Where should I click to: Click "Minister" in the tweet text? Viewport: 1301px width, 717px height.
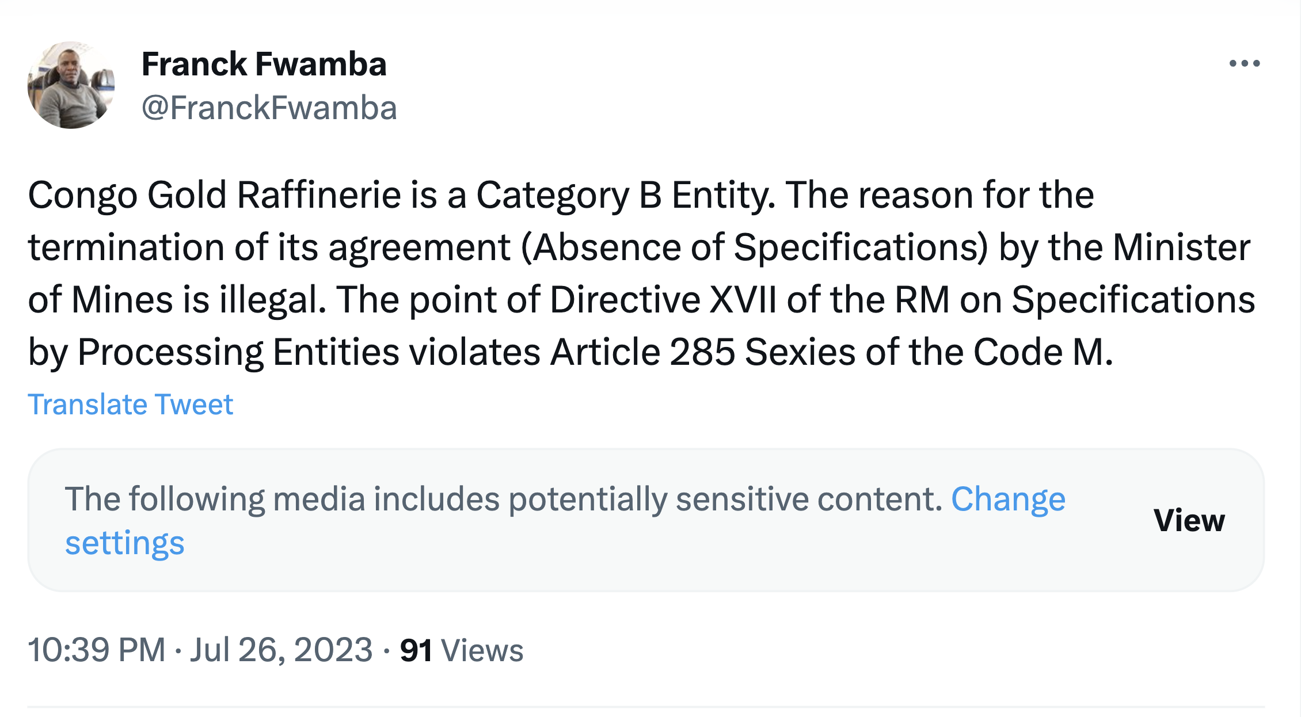(x=1181, y=247)
